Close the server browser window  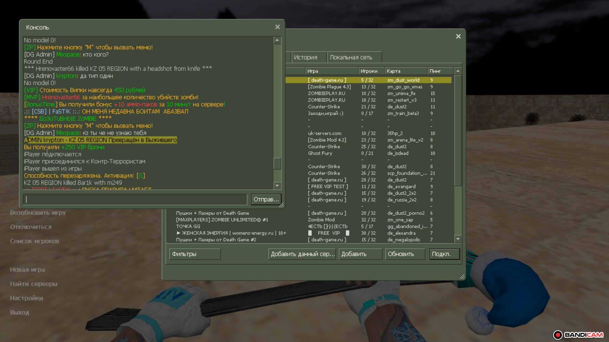click(458, 36)
